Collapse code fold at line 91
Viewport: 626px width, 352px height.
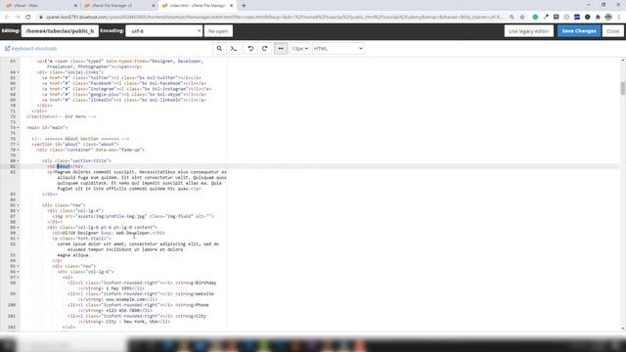[x=18, y=239]
